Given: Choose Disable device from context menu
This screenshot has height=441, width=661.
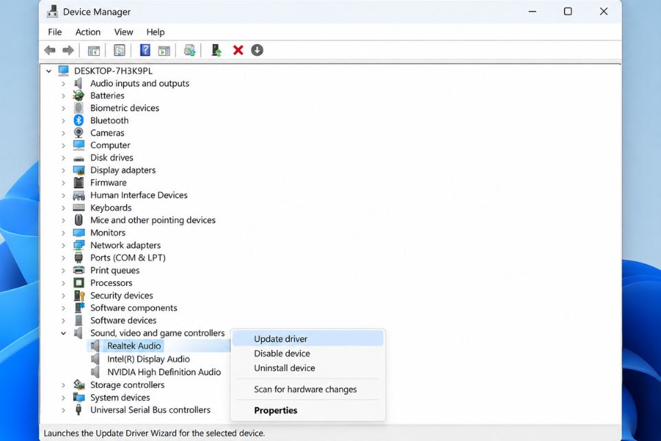Looking at the screenshot, I should (x=308, y=353).
